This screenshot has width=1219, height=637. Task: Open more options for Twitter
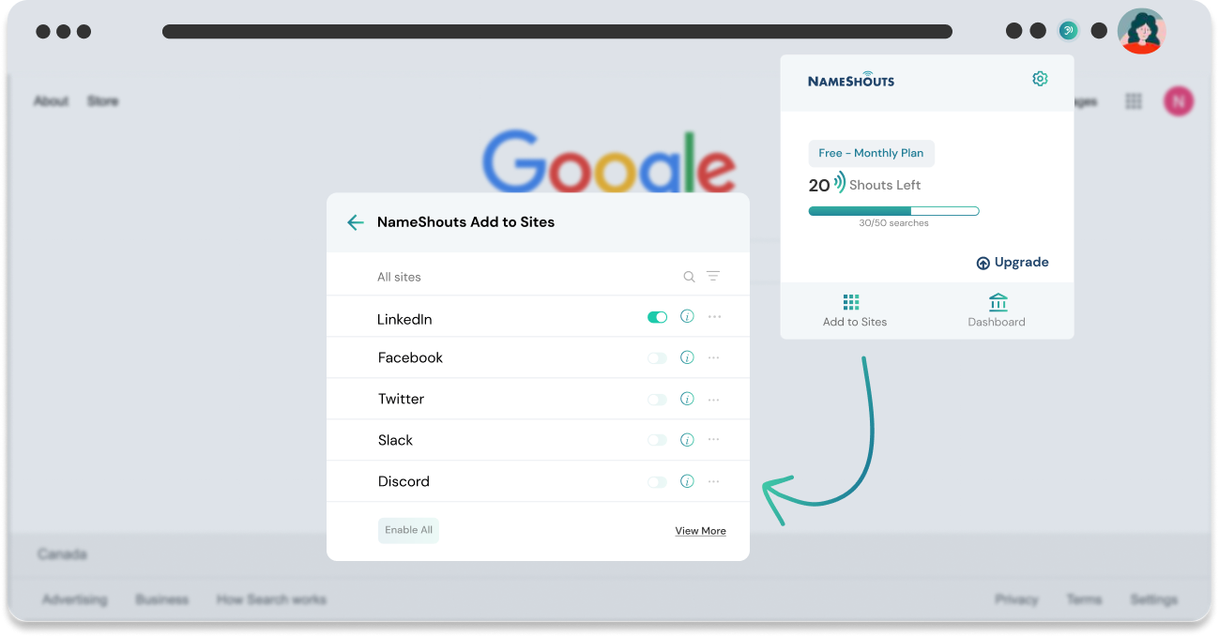(x=714, y=400)
